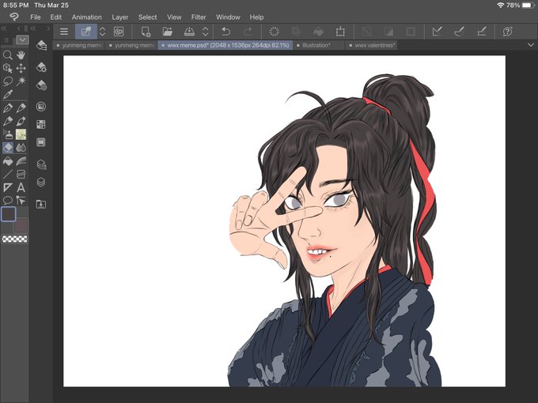Open the Layer palette
The height and width of the screenshot is (403, 538).
pyautogui.click(x=41, y=182)
